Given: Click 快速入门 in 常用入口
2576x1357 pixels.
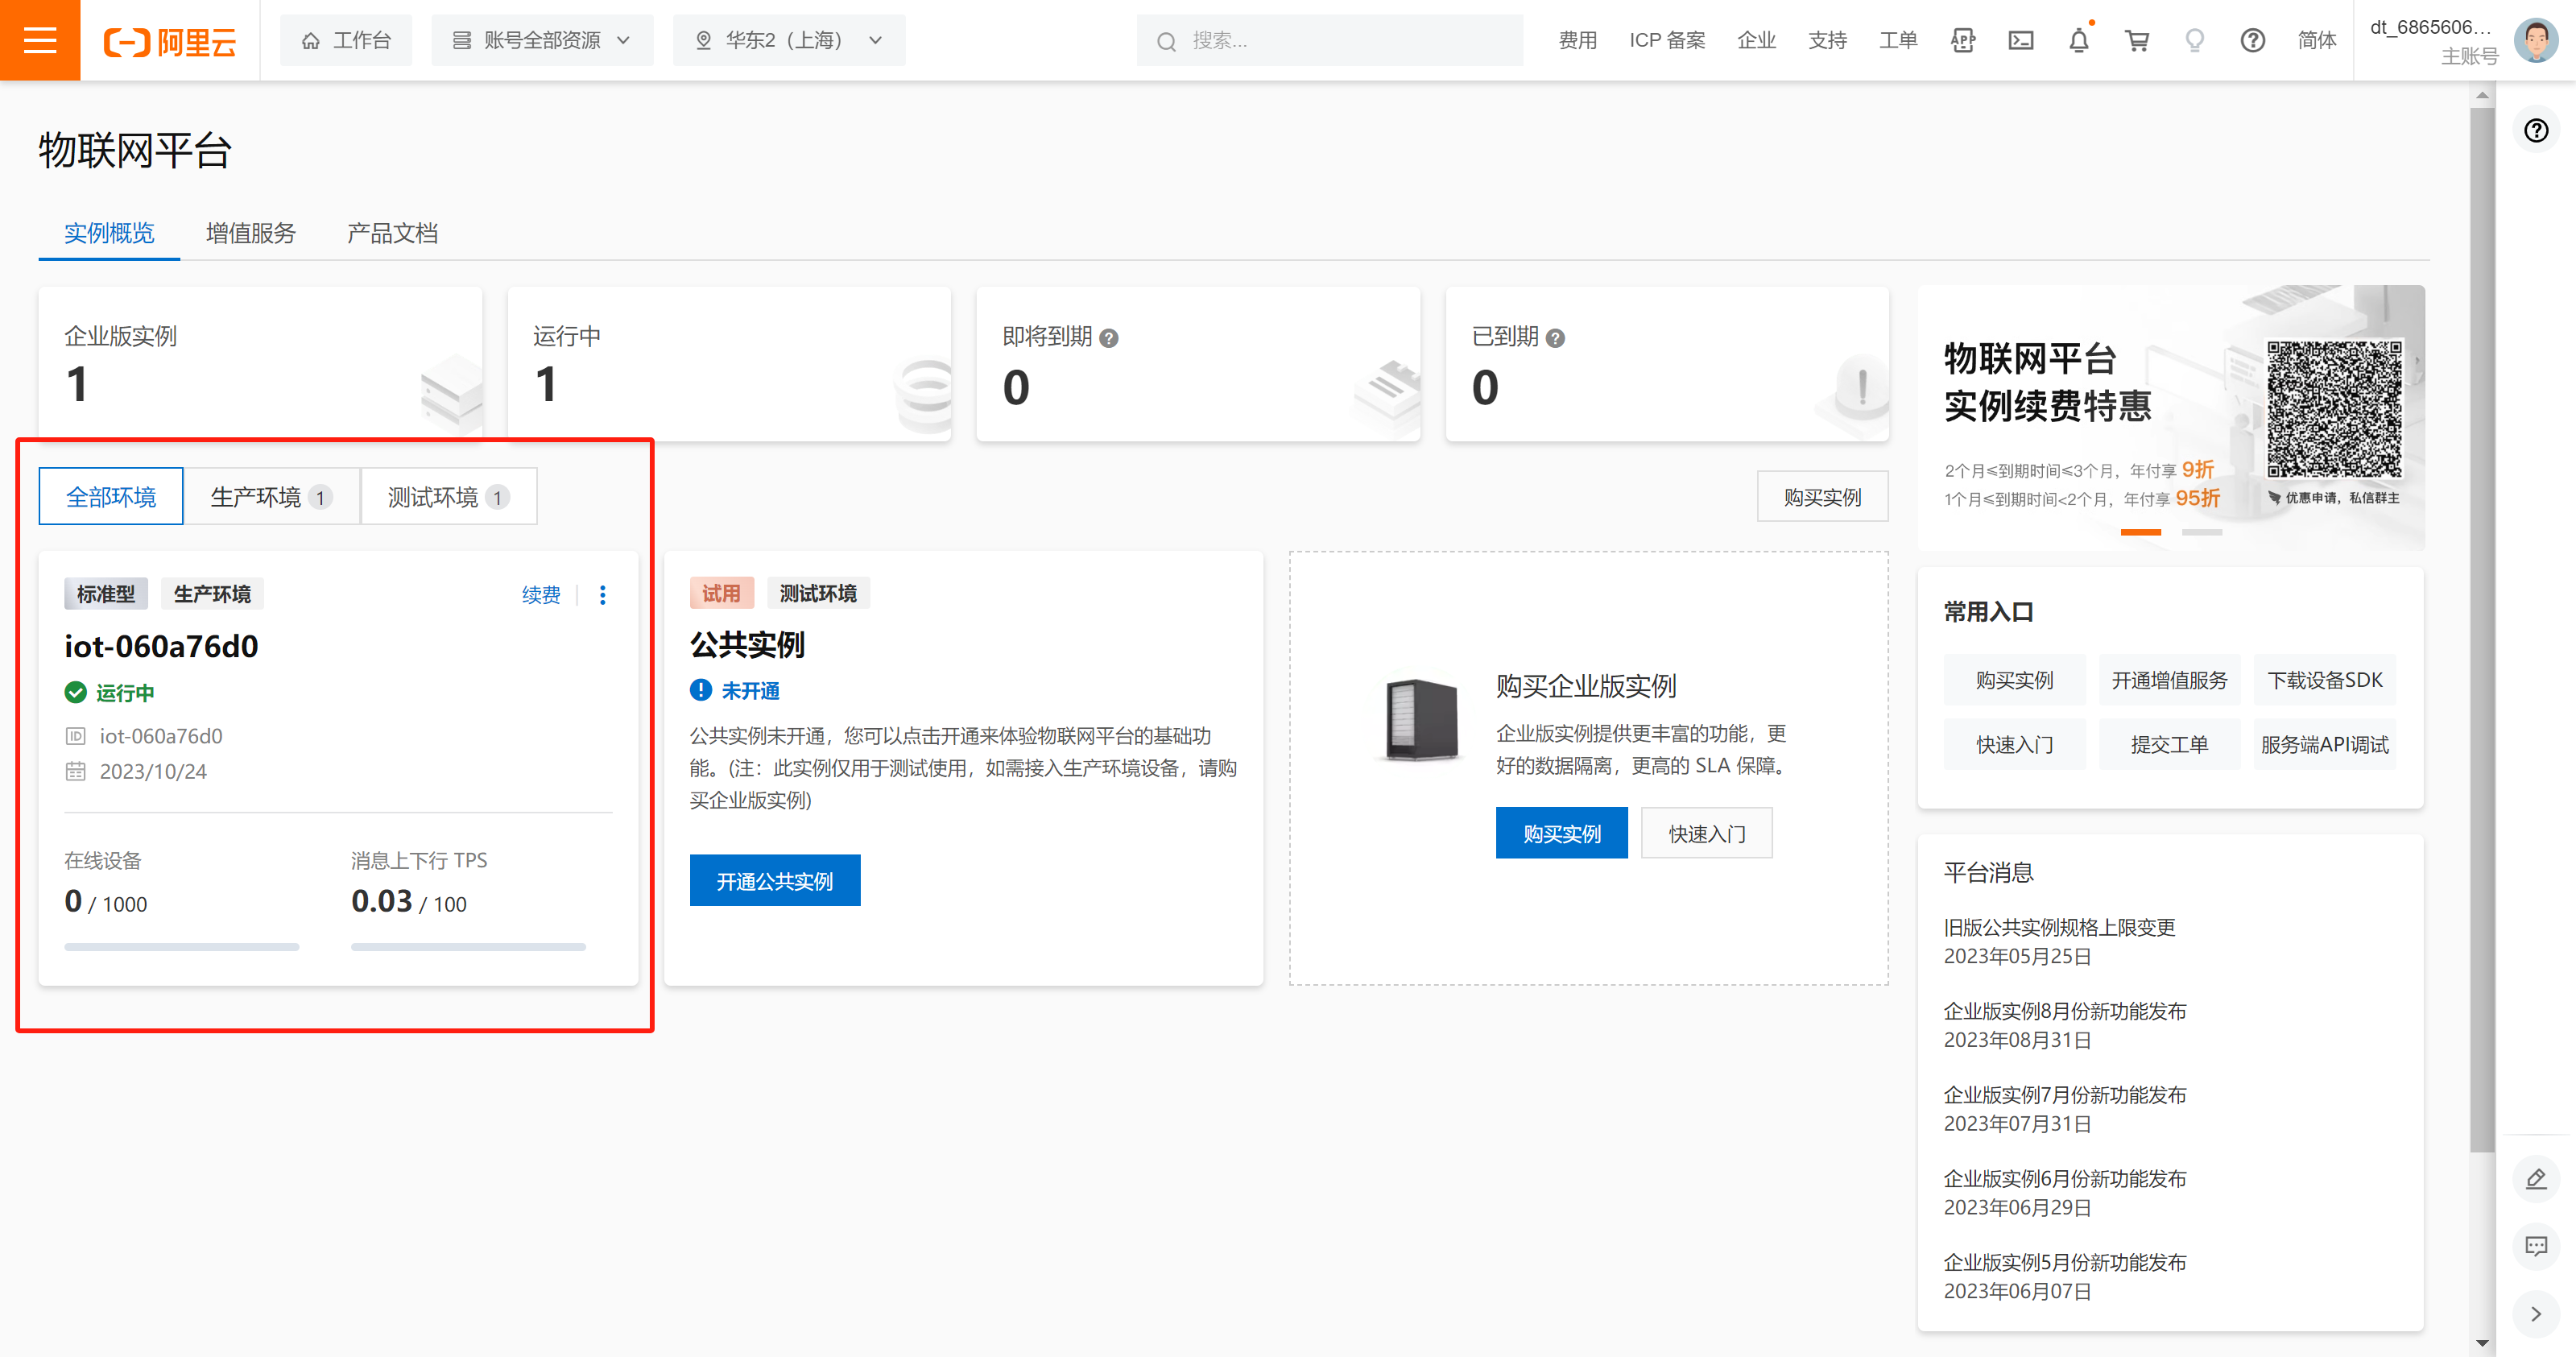Looking at the screenshot, I should pyautogui.click(x=2014, y=744).
